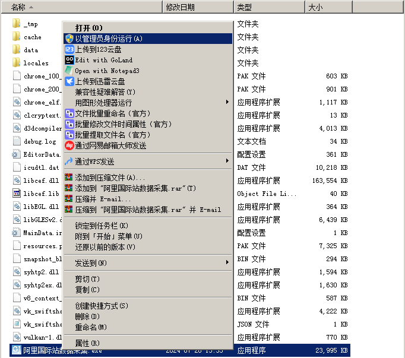The width and height of the screenshot is (405, 358).
Task: Select the libEGL.dll file name
Action: click(x=41, y=207)
